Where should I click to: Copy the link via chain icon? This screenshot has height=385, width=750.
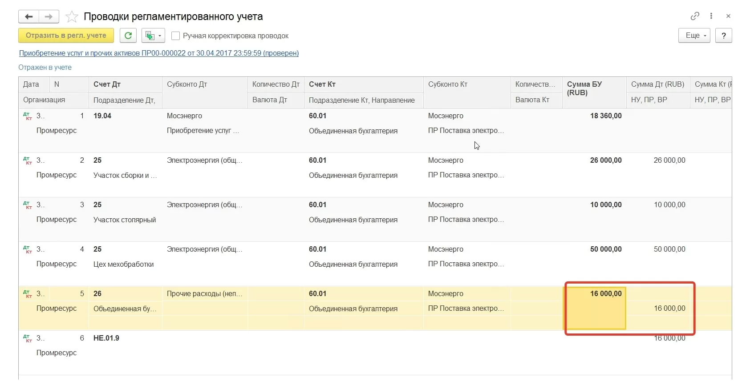695,16
